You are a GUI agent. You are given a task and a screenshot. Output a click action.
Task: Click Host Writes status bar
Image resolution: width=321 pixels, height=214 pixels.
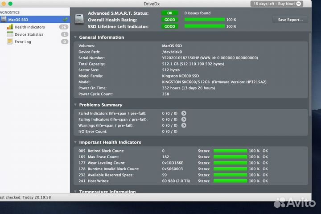(x=230, y=181)
